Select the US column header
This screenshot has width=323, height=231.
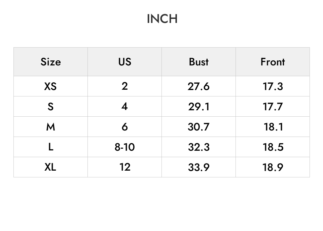point(124,62)
